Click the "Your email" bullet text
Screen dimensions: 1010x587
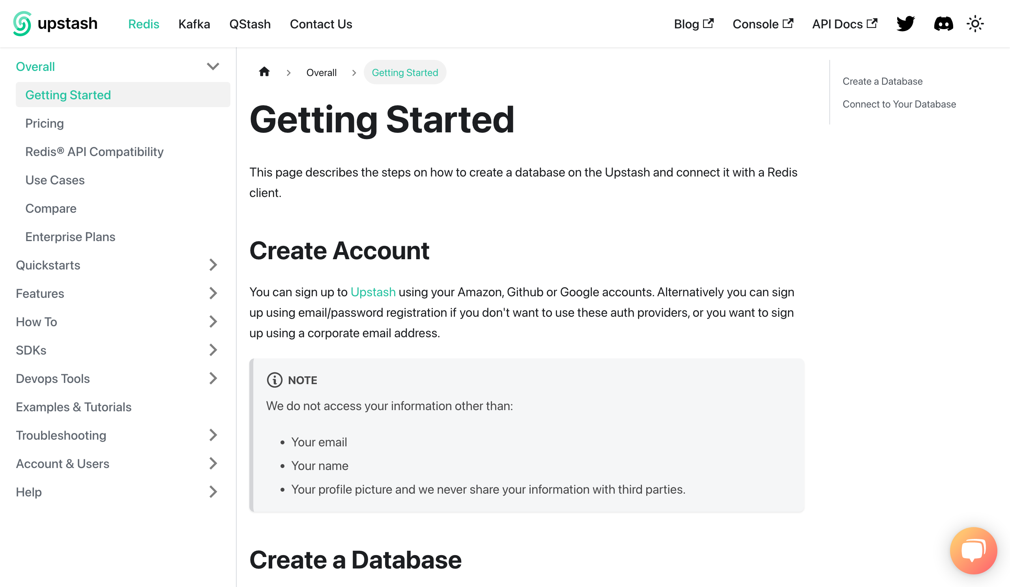[x=319, y=442]
